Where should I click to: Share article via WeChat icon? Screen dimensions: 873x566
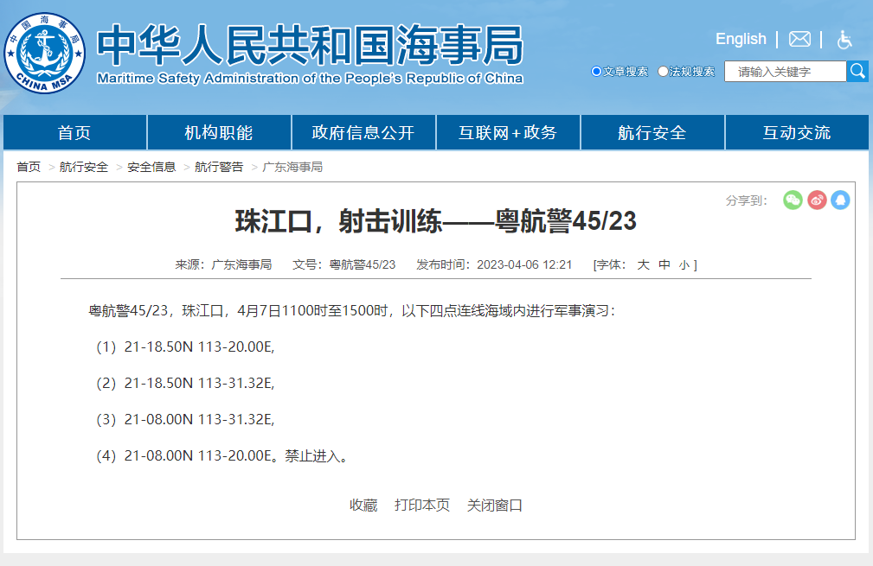[x=793, y=200]
